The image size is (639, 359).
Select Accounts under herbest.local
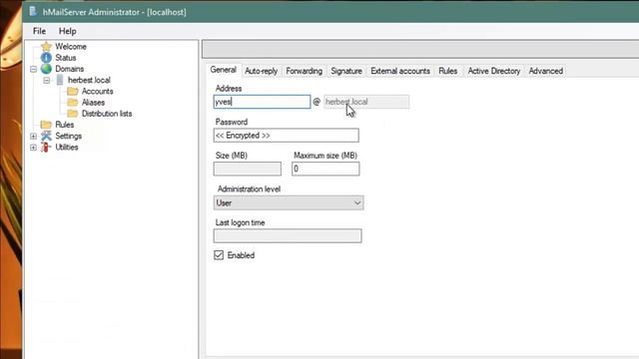(98, 91)
